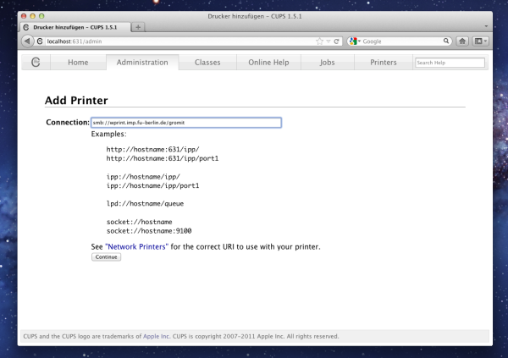Image resolution: width=508 pixels, height=358 pixels.
Task: Open the Jobs tab
Action: pyautogui.click(x=327, y=62)
